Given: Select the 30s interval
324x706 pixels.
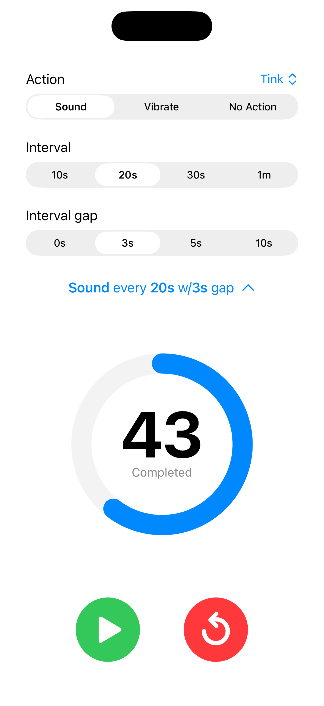Looking at the screenshot, I should coord(196,174).
